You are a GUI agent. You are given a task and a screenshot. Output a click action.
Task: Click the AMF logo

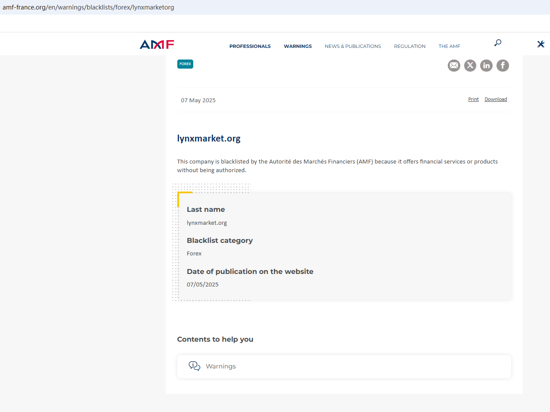click(157, 44)
